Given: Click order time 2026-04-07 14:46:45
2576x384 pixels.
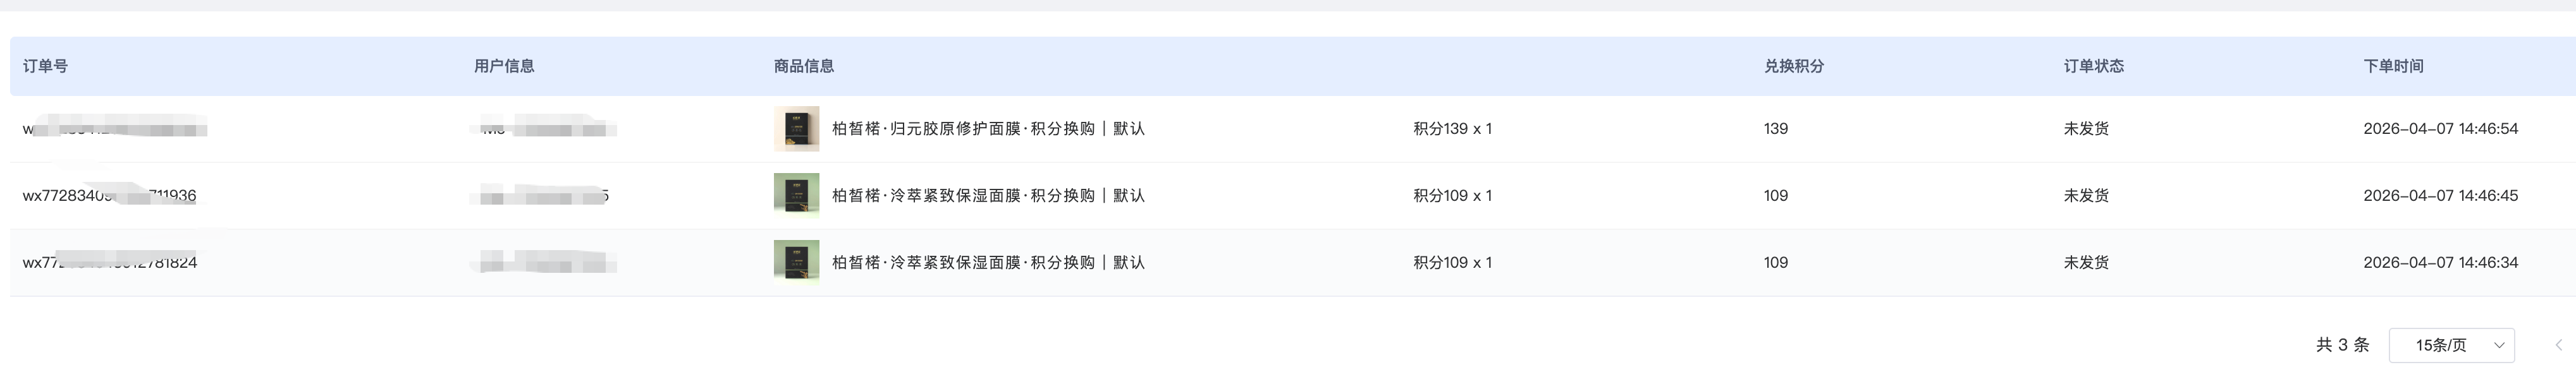Looking at the screenshot, I should [2440, 196].
